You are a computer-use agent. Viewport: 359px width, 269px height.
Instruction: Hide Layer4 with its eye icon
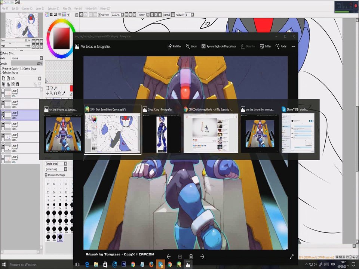click(3, 102)
